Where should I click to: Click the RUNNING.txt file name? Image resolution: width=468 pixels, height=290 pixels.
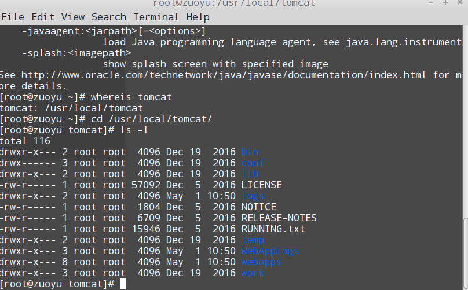[x=273, y=229]
